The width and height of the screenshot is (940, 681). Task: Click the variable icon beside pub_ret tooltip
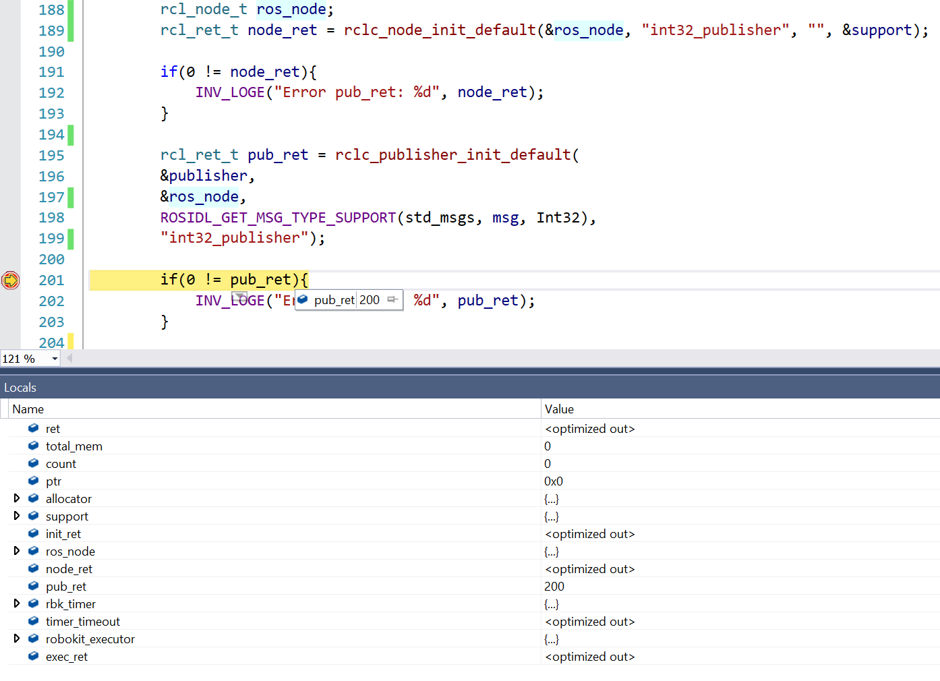pyautogui.click(x=303, y=299)
